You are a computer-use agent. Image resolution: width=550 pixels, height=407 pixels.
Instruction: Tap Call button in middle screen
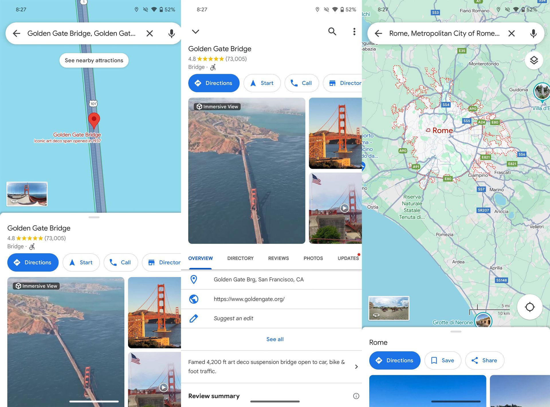(x=302, y=83)
